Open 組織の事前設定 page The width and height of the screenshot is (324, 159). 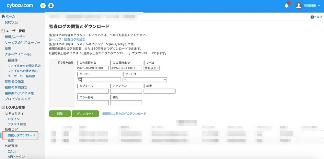tap(16, 87)
